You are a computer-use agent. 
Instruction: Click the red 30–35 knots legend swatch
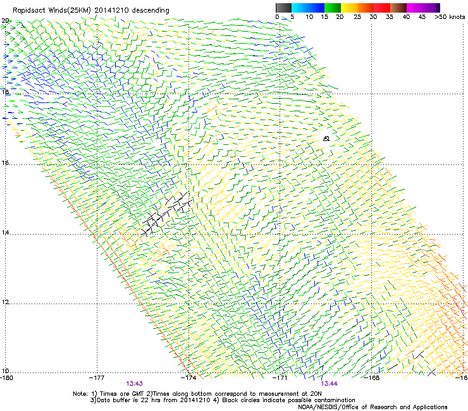click(382, 8)
